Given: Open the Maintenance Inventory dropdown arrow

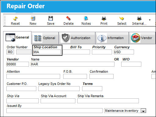Looking at the screenshot, I should click(x=143, y=111).
